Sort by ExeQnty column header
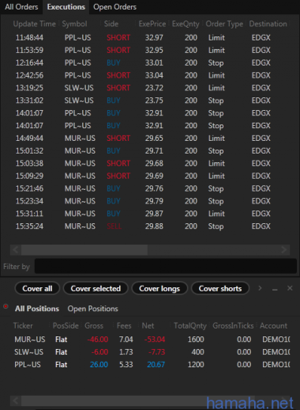Viewport: 300px width, 410px height. [186, 24]
